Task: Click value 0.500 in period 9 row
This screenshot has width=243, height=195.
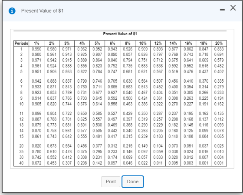Action: point(128,98)
